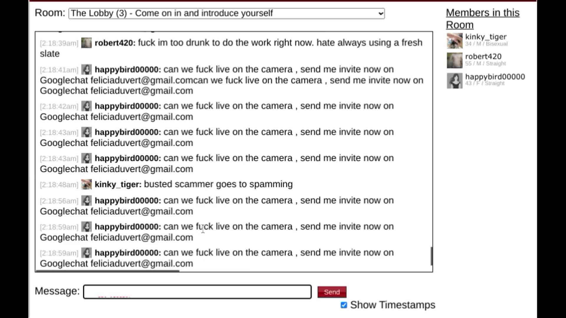The height and width of the screenshot is (318, 566).
Task: Click the chat's vertical scrollbar thumb
Action: pos(431,256)
